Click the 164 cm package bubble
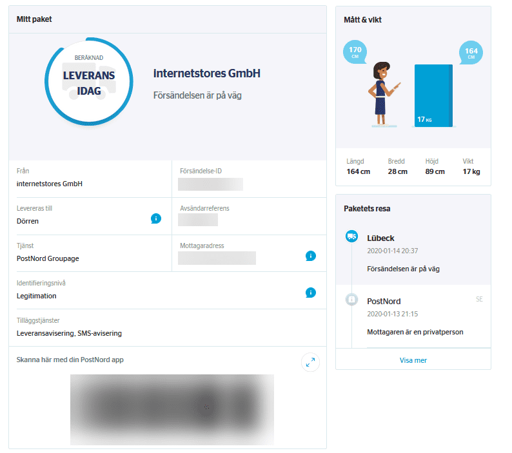The width and height of the screenshot is (512, 453). 471,53
